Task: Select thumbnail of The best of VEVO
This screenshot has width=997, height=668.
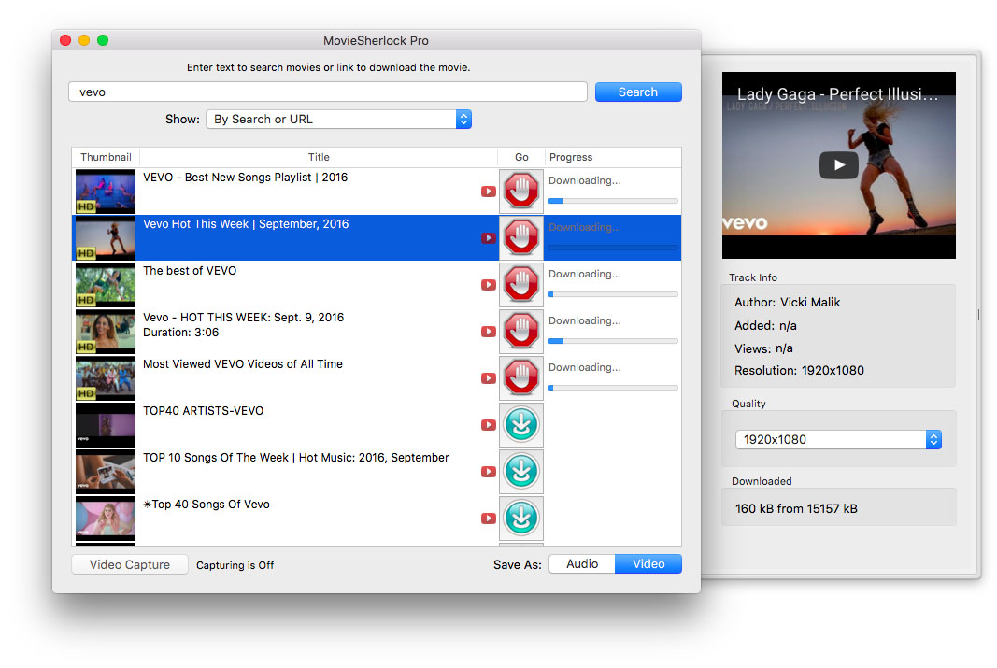Action: tap(106, 284)
